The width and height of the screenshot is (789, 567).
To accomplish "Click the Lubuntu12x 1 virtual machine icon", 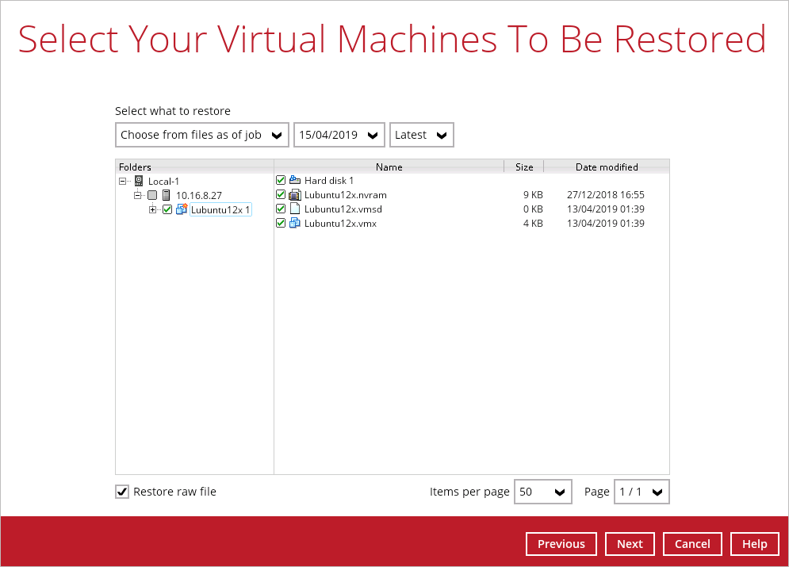I will pyautogui.click(x=182, y=209).
